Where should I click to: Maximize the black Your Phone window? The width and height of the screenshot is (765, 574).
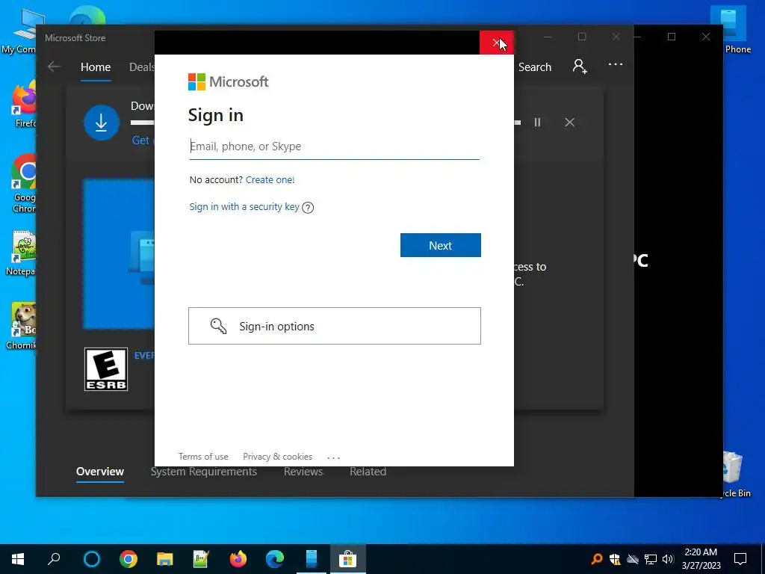coord(672,37)
